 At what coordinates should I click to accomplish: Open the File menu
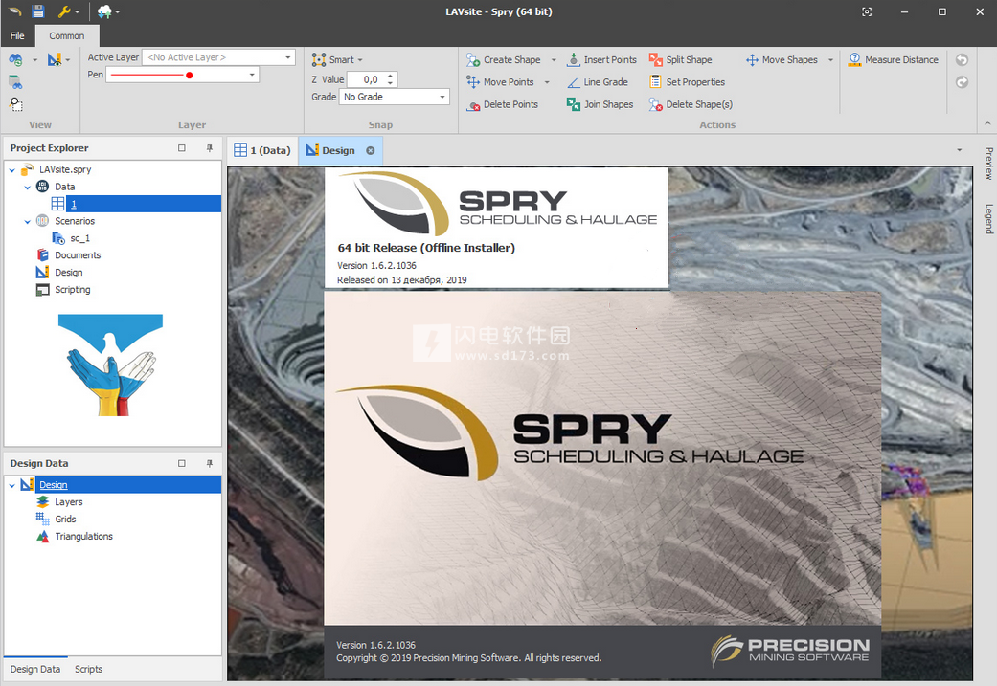click(x=17, y=35)
